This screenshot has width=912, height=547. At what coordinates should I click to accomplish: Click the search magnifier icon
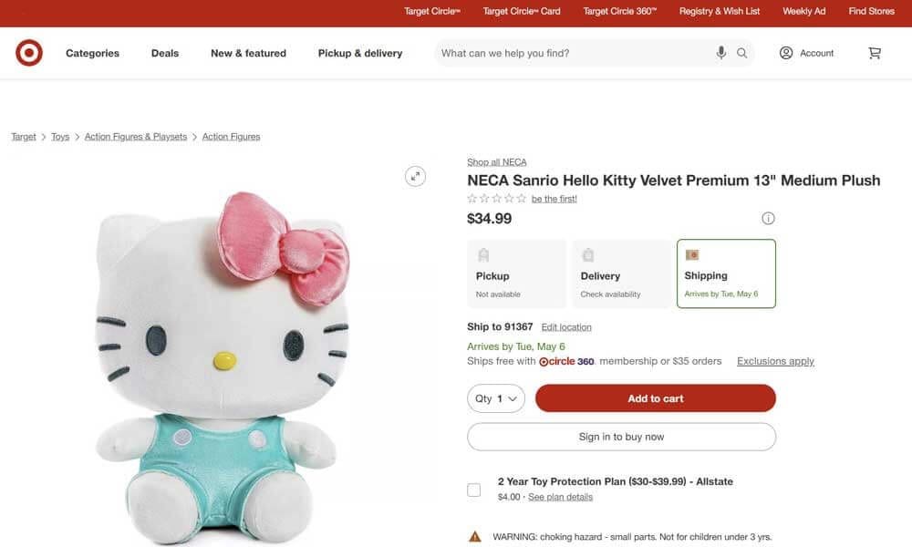point(741,52)
